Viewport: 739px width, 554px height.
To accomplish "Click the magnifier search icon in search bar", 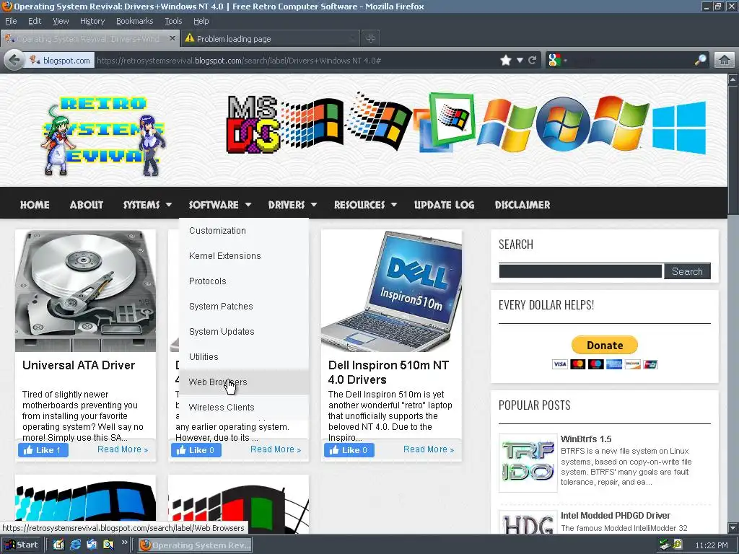I will click(701, 61).
